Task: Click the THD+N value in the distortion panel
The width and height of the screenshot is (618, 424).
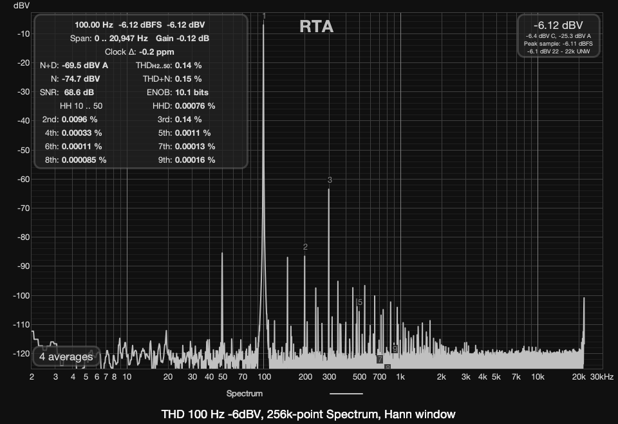Action: tap(189, 78)
